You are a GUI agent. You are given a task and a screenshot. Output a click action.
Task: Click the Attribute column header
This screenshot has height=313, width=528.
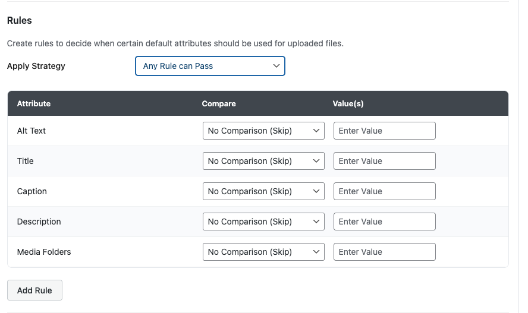point(34,103)
